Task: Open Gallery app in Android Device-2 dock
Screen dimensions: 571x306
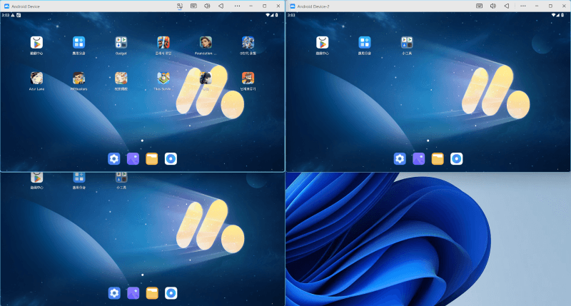Action: click(x=419, y=158)
